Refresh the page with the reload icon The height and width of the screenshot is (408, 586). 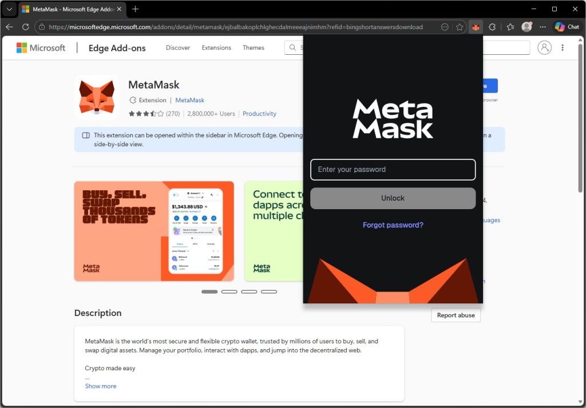pyautogui.click(x=25, y=27)
